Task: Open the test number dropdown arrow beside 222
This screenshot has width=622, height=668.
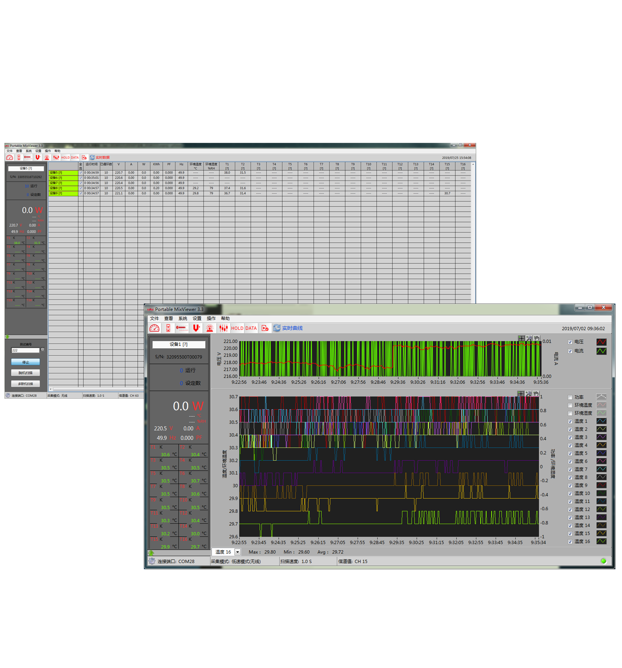Action: click(43, 349)
